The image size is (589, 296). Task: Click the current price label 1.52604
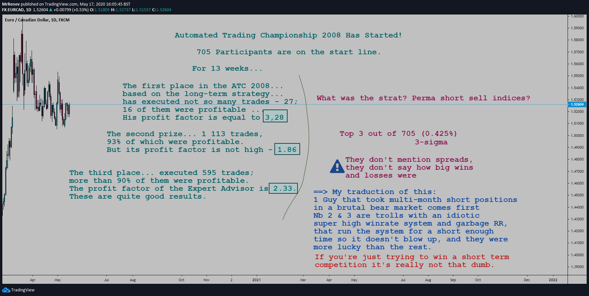pos(577,104)
